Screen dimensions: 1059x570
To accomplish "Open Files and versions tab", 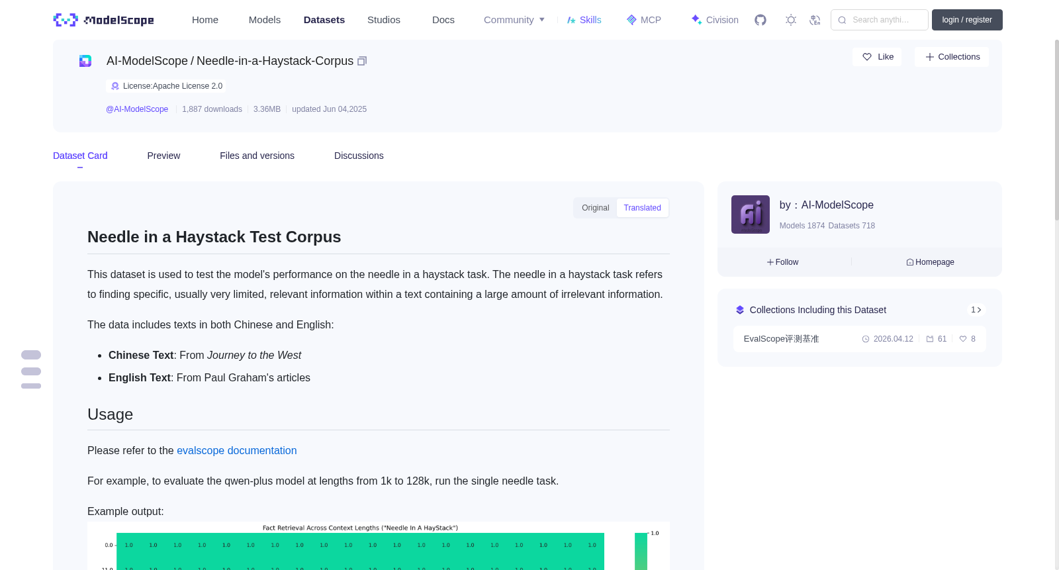I will point(257,156).
